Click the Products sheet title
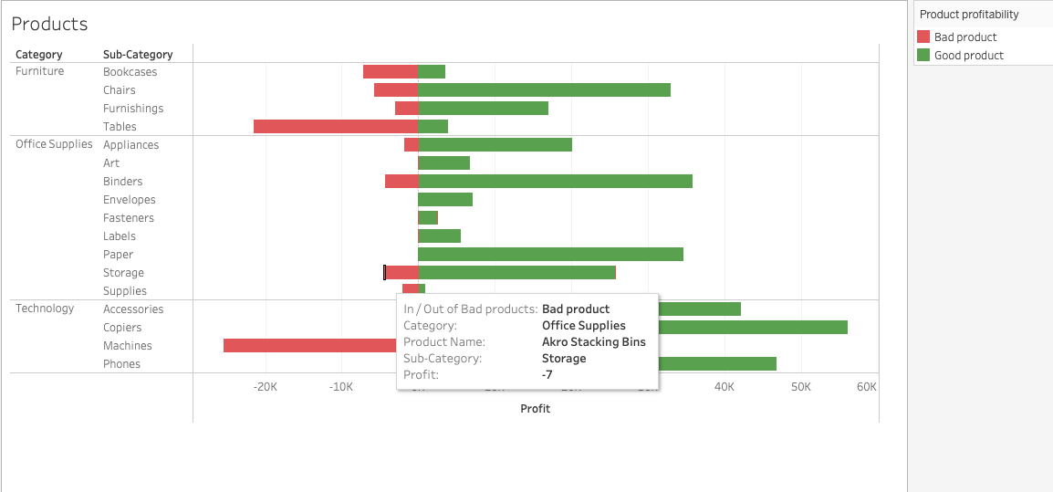The width and height of the screenshot is (1053, 492). tap(49, 24)
